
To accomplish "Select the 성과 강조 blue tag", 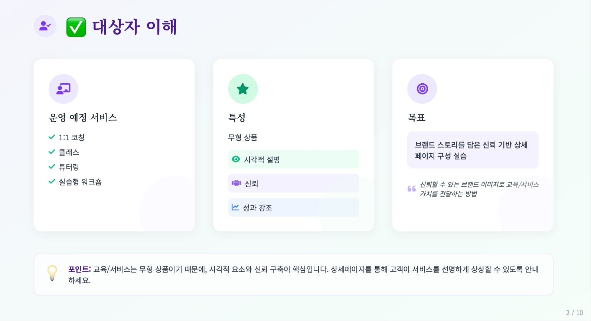I will coord(293,207).
